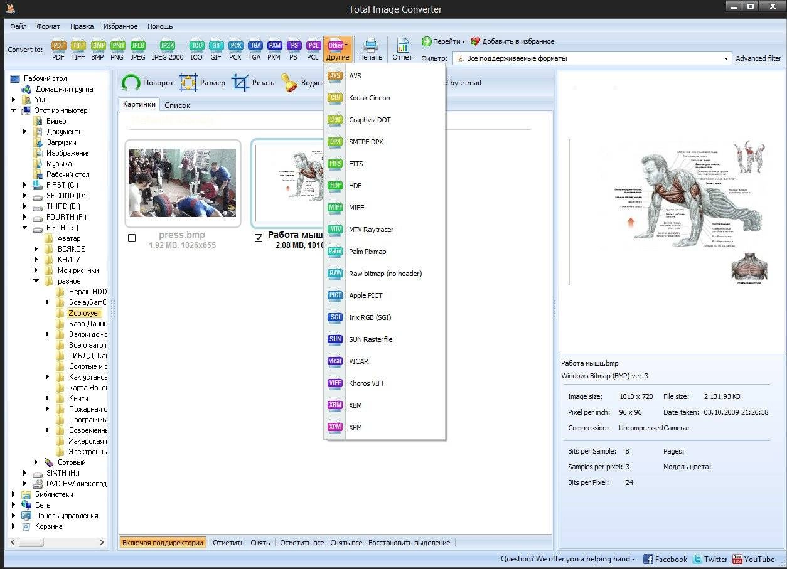This screenshot has height=569, width=787.
Task: Toggle Включая поддиректории option
Action: coord(163,543)
